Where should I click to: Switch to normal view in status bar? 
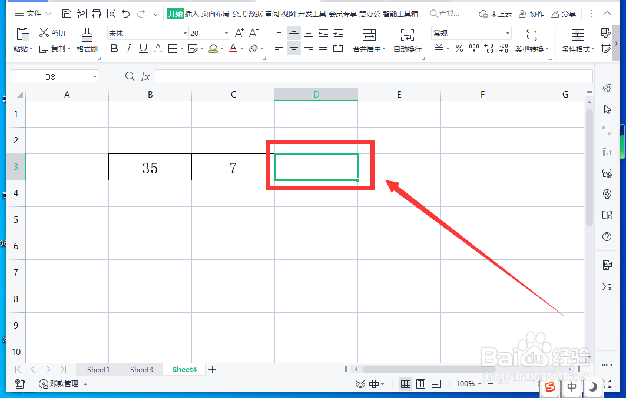point(406,384)
